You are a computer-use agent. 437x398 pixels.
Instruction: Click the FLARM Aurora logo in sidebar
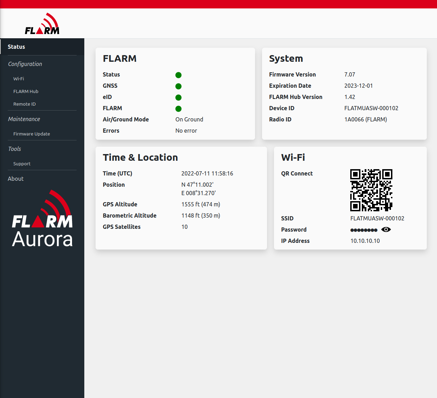(42, 218)
